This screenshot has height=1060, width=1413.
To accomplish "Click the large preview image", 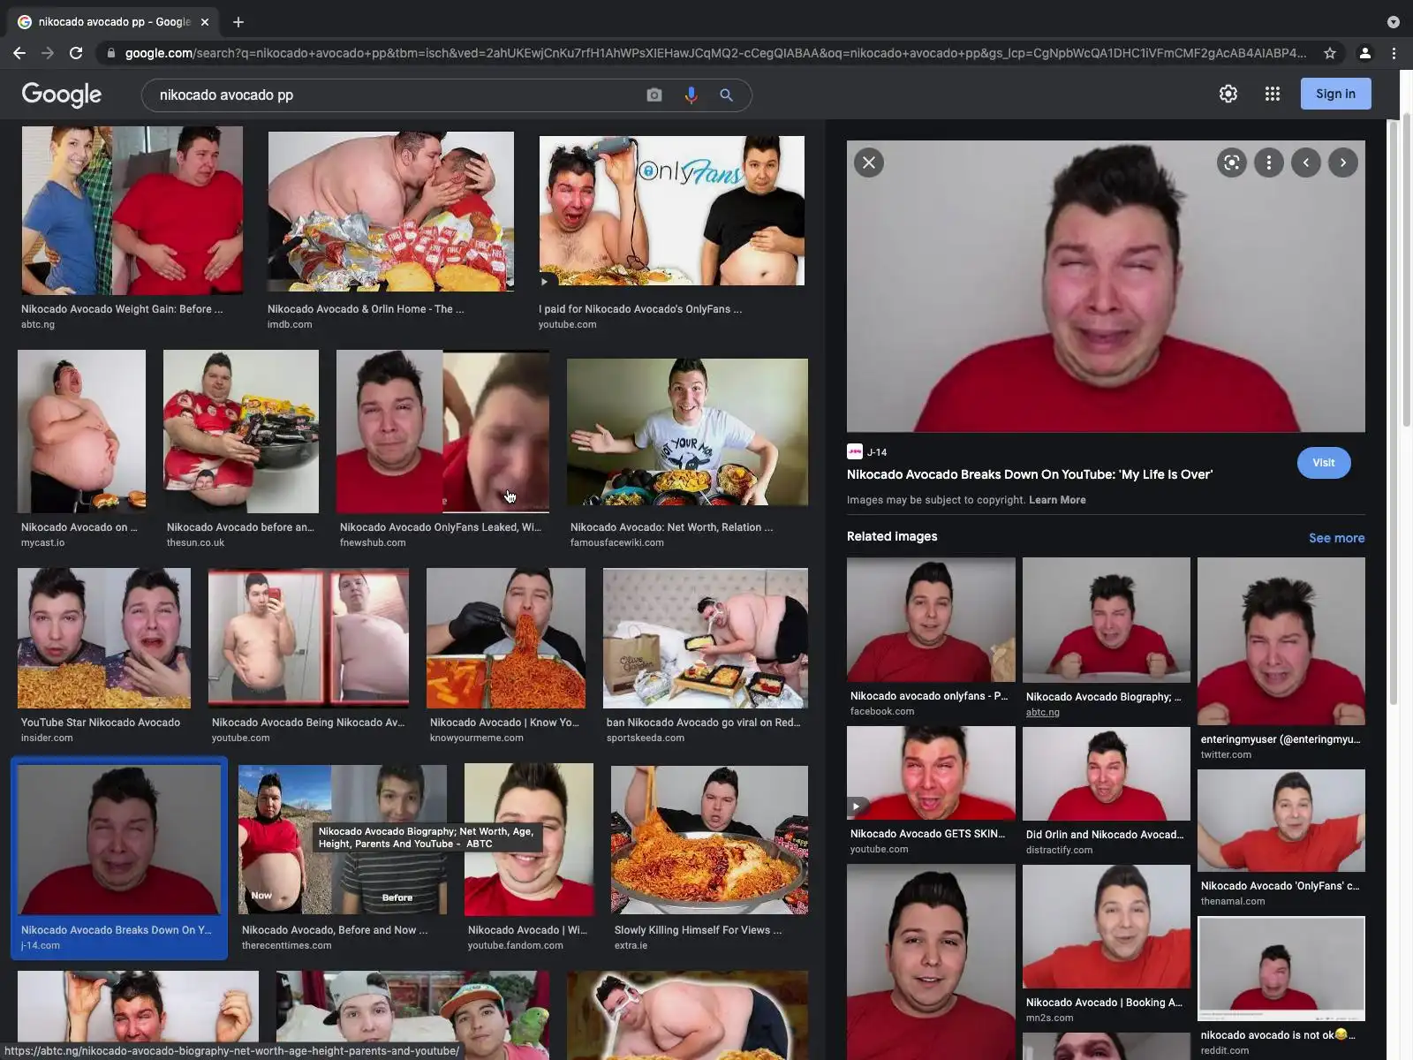I will coord(1106,286).
